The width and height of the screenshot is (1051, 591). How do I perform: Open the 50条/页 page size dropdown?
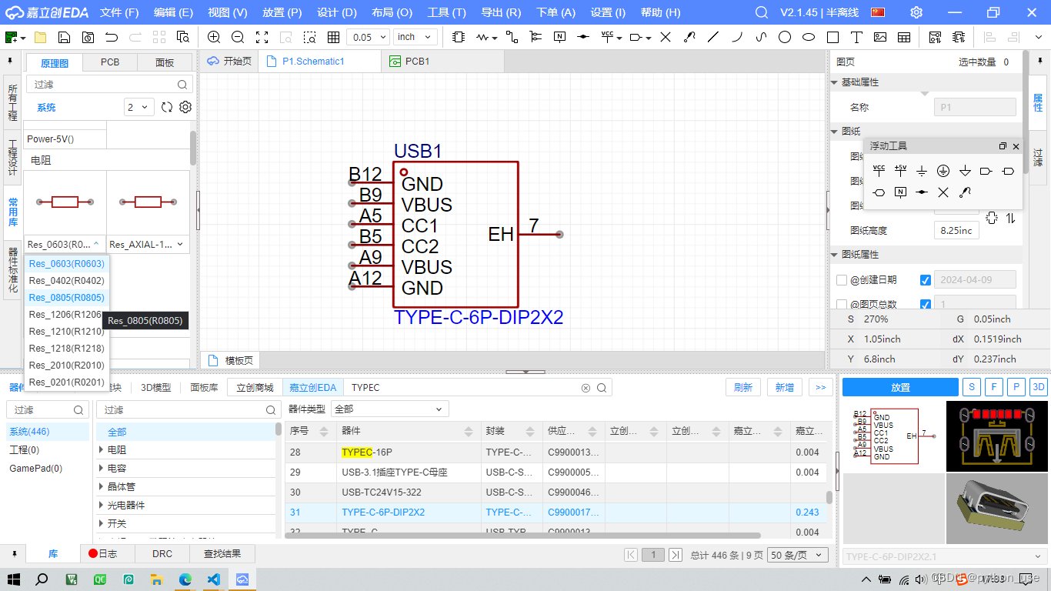tap(796, 555)
